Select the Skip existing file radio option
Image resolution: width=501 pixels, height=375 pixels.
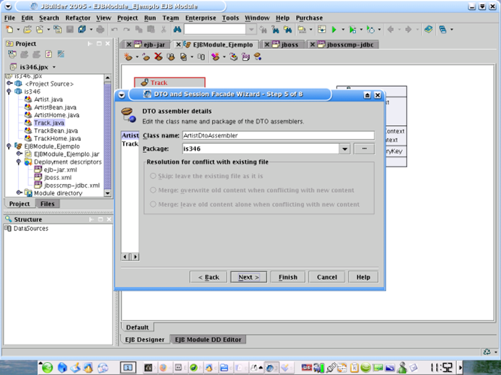point(153,176)
